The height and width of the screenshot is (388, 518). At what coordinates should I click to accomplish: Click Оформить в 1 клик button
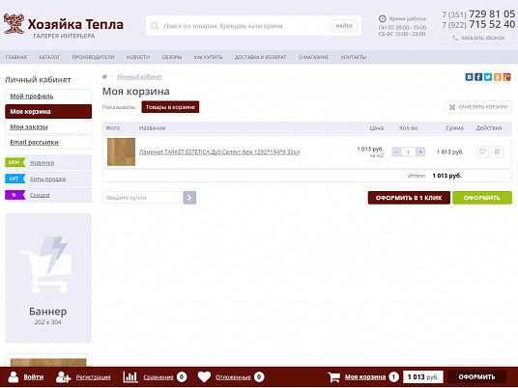point(409,198)
